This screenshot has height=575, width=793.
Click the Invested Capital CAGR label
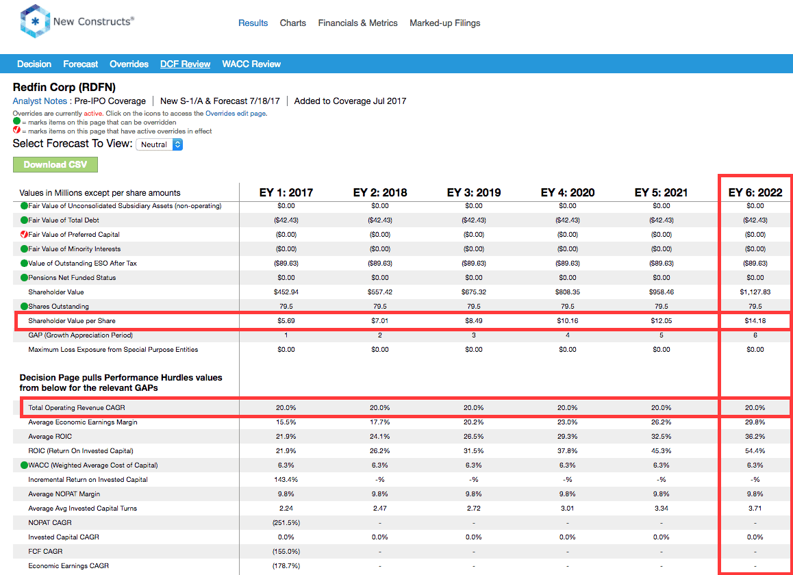(x=64, y=537)
